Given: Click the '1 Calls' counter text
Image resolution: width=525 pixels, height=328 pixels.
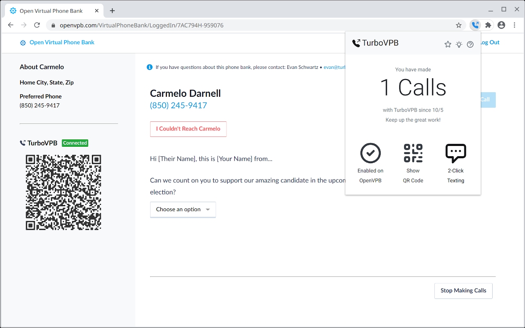Looking at the screenshot, I should [x=413, y=88].
